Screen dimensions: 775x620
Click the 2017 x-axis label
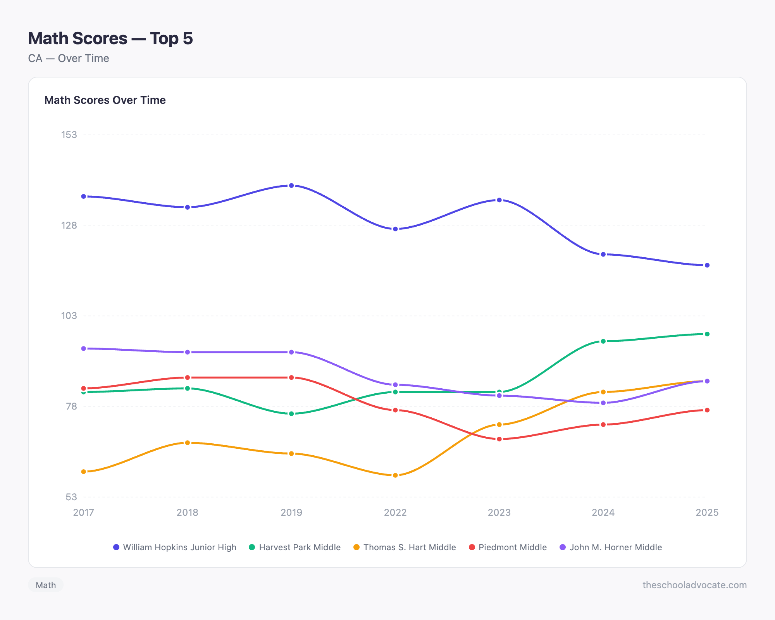84,513
